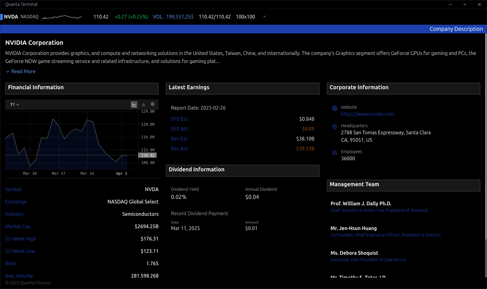Switch to the bar chart view icon
Screen dimensions: 487x289
click(x=143, y=105)
